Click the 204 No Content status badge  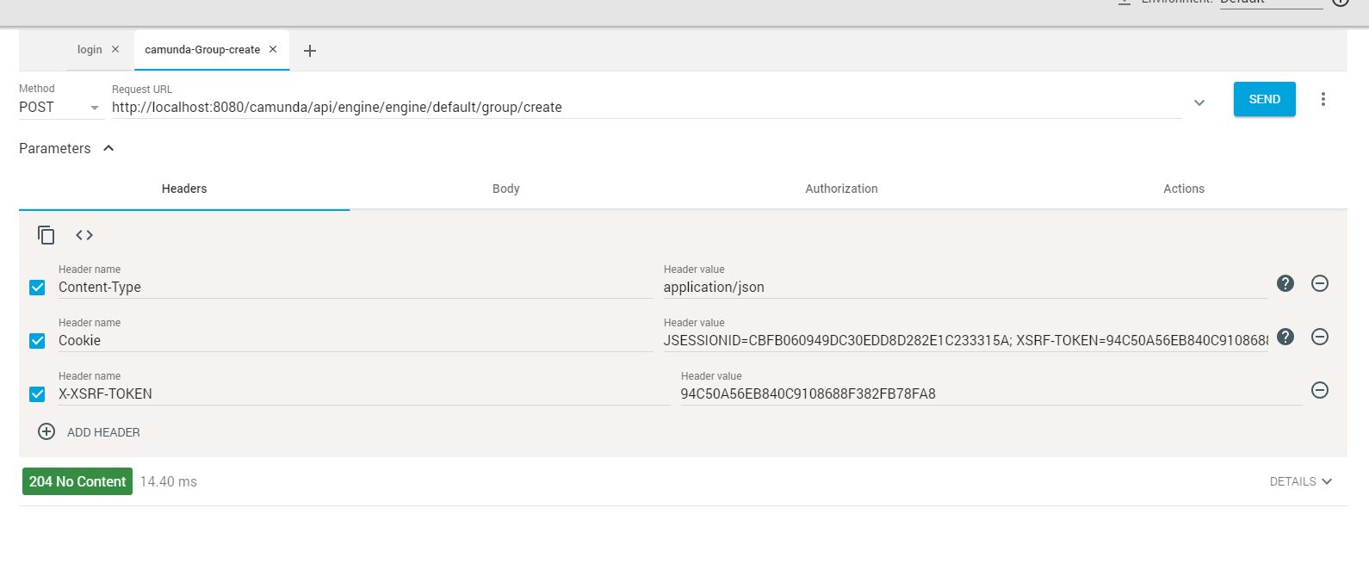[77, 481]
